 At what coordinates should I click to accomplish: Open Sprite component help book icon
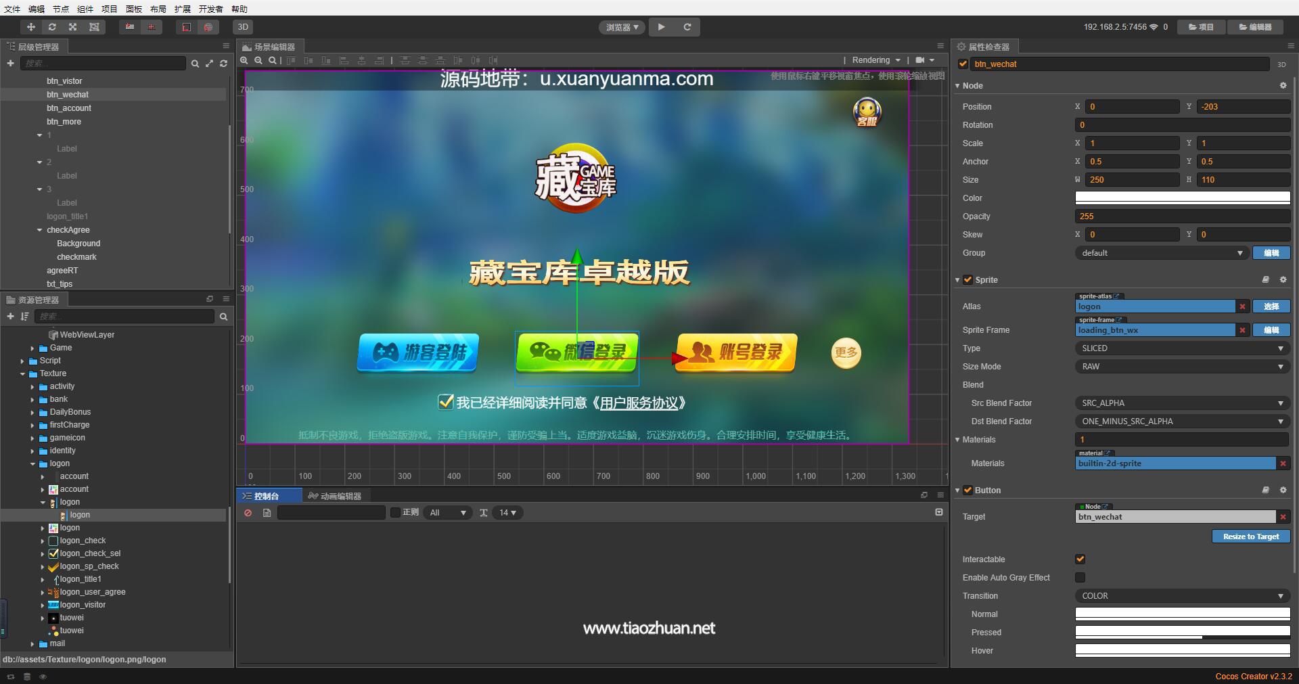1265,279
